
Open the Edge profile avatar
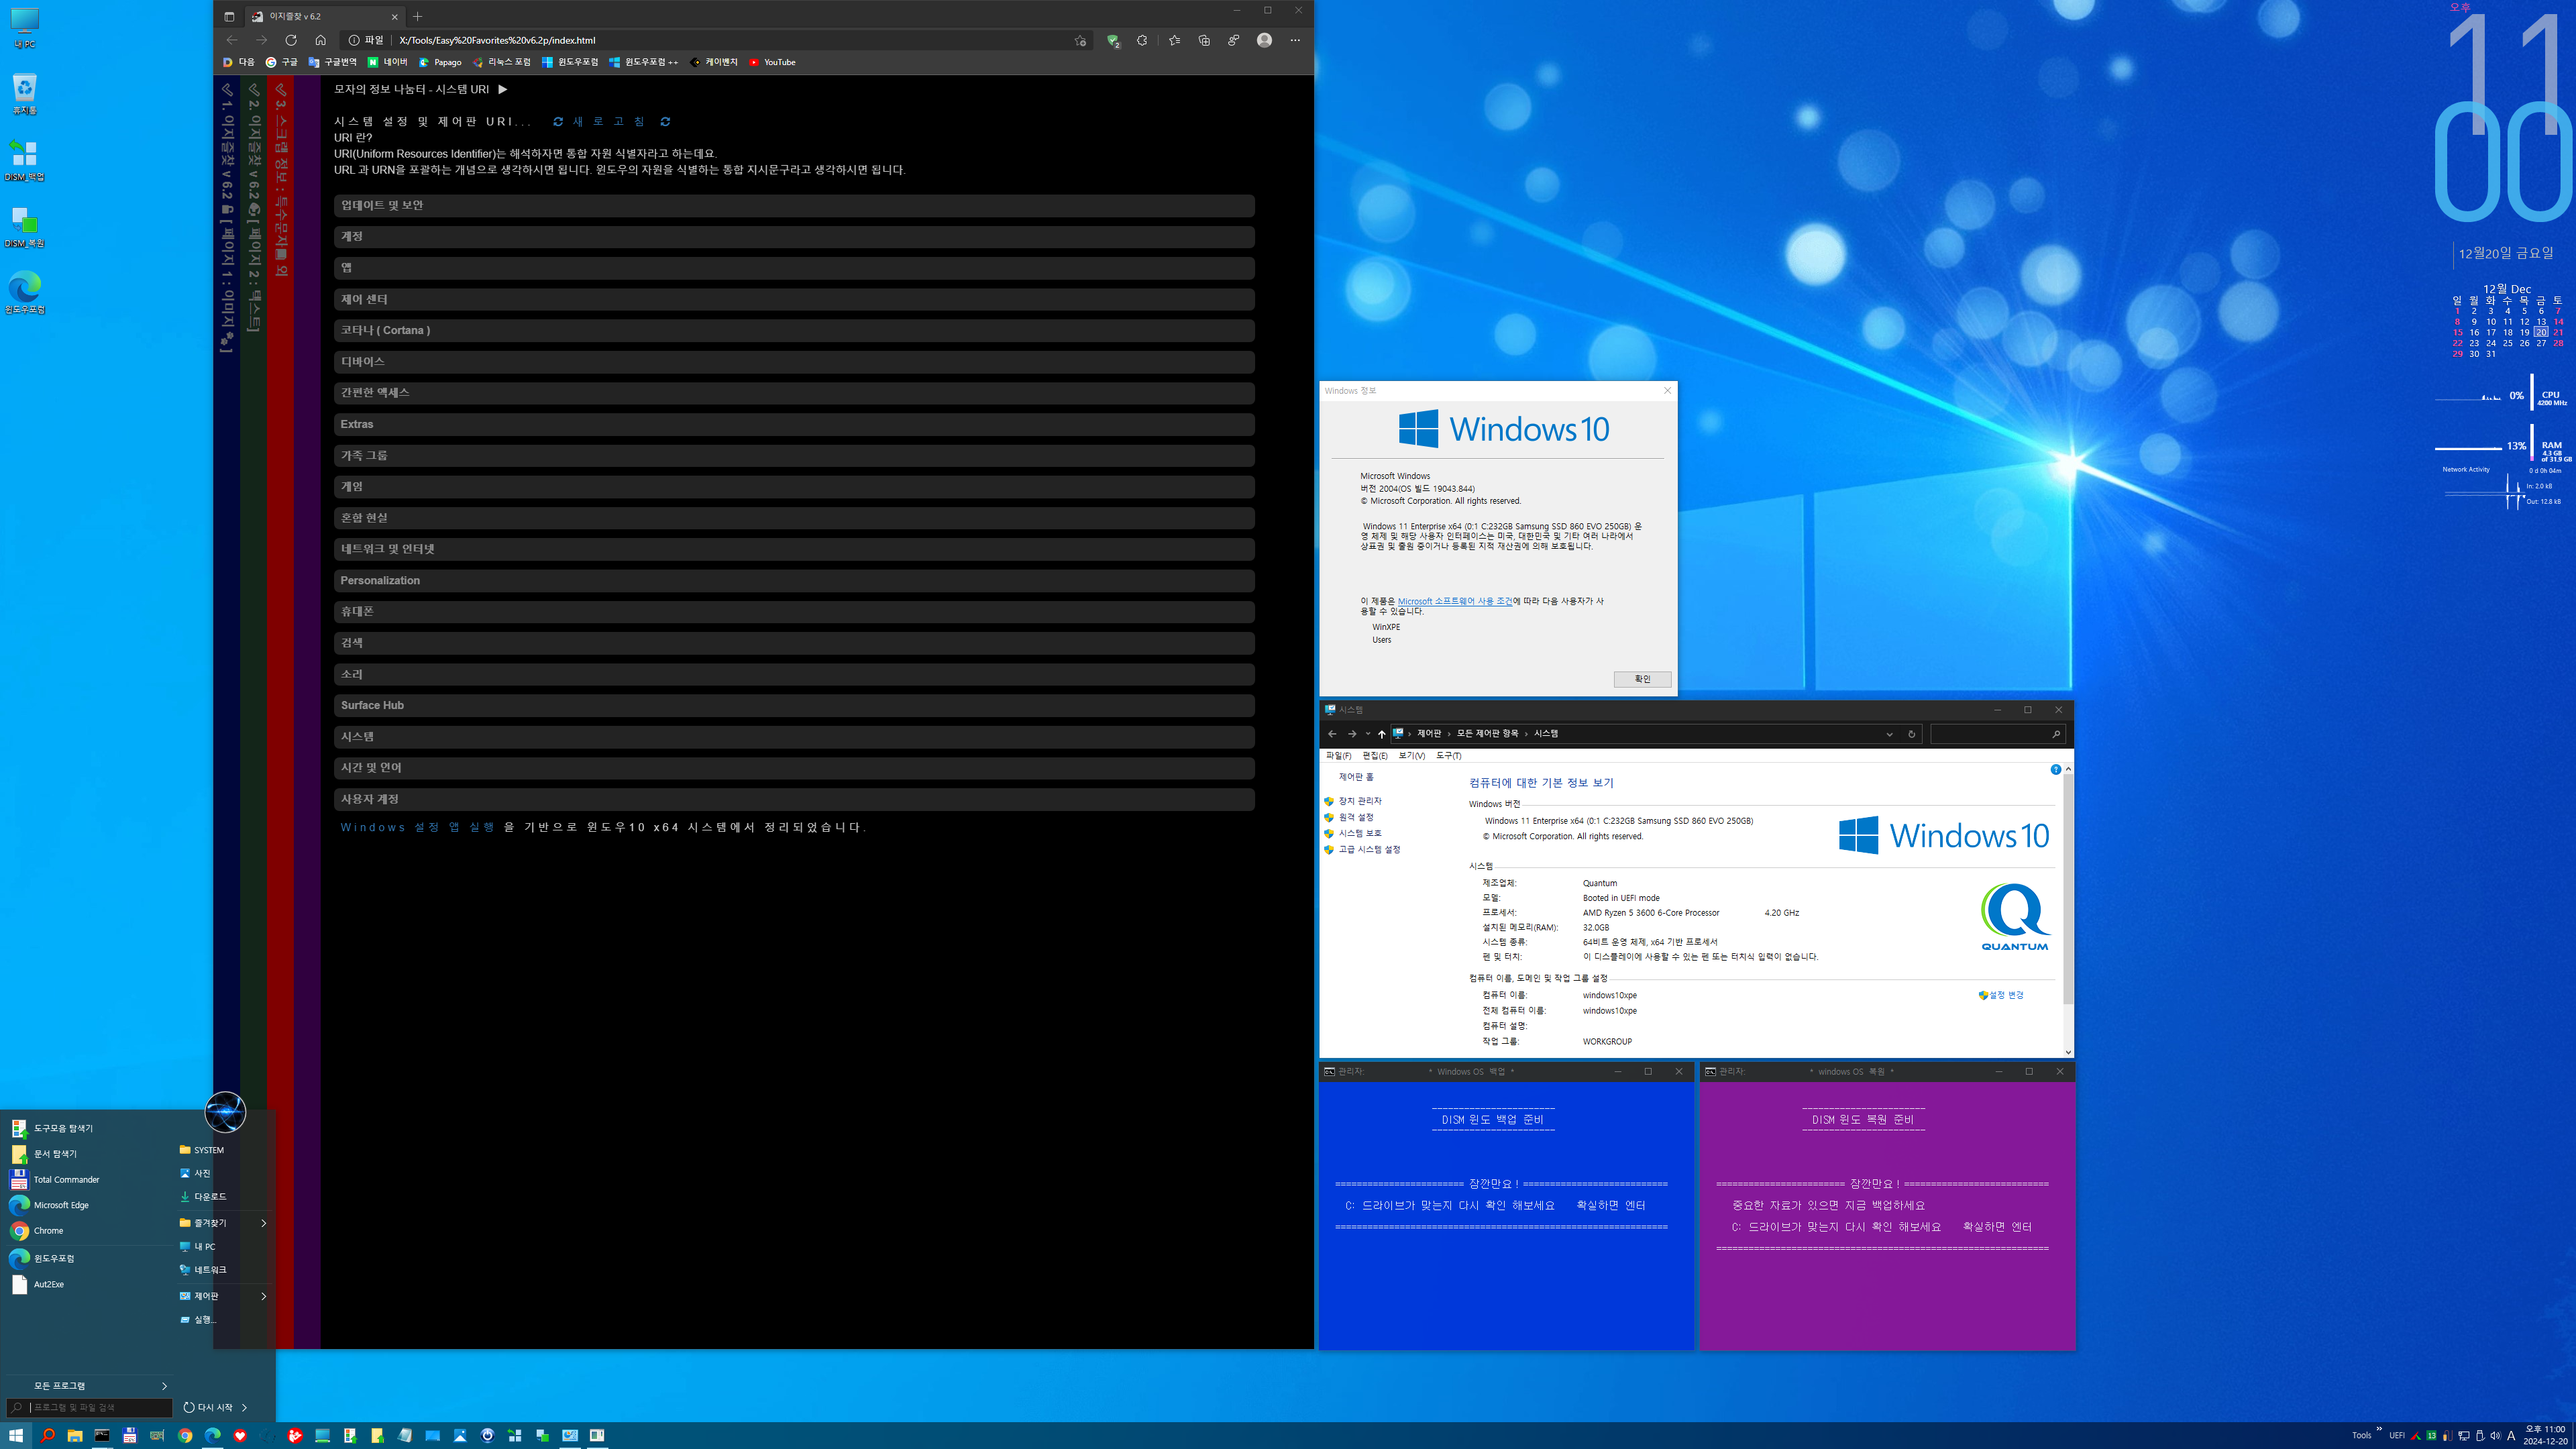1264,40
